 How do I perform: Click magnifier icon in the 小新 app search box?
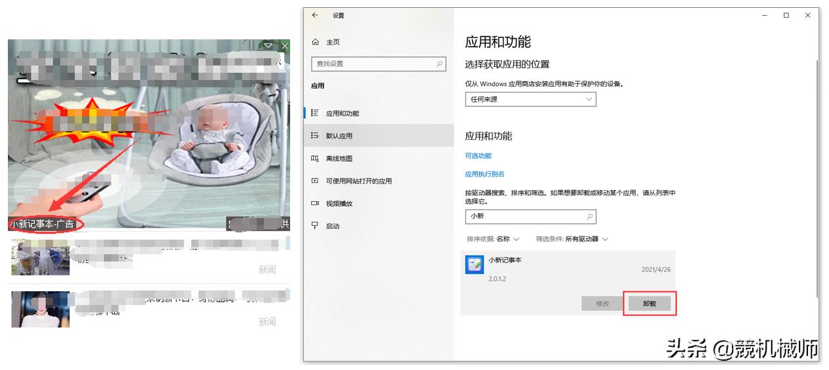point(589,216)
